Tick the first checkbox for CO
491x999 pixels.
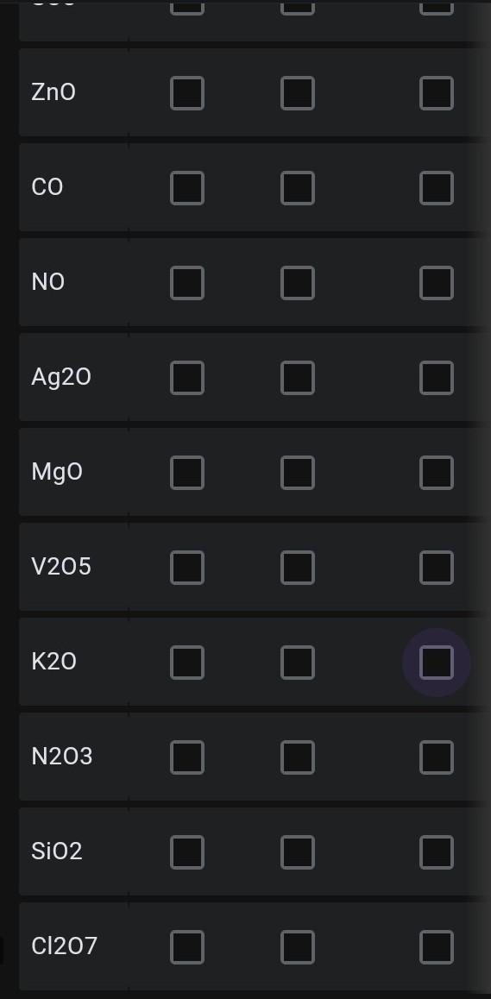[187, 188]
